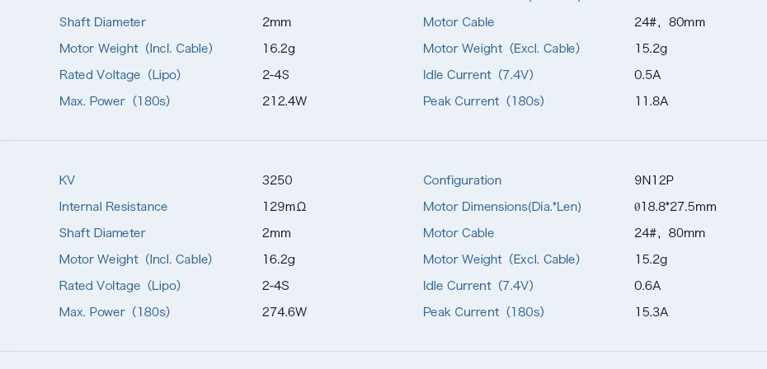Click the Max. Power label beside 212.4W
767x369 pixels.
click(x=115, y=101)
